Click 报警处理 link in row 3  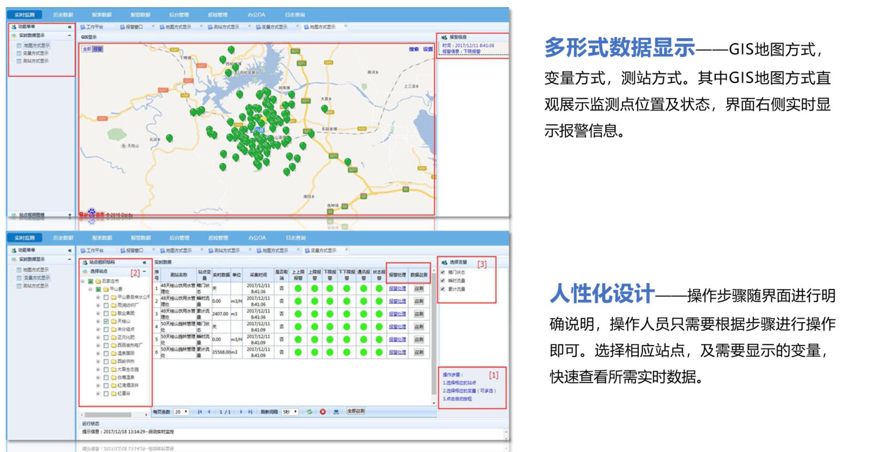(x=397, y=314)
